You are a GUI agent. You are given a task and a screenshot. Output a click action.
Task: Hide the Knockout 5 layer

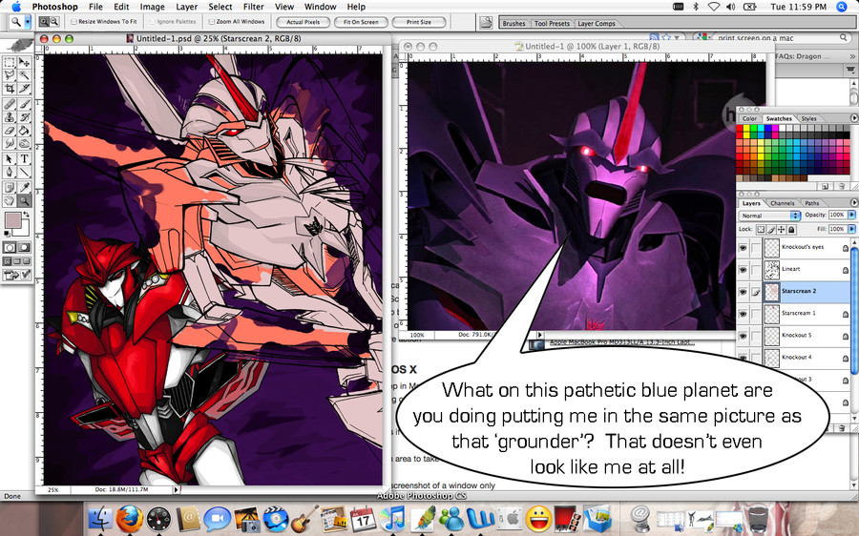tap(743, 335)
